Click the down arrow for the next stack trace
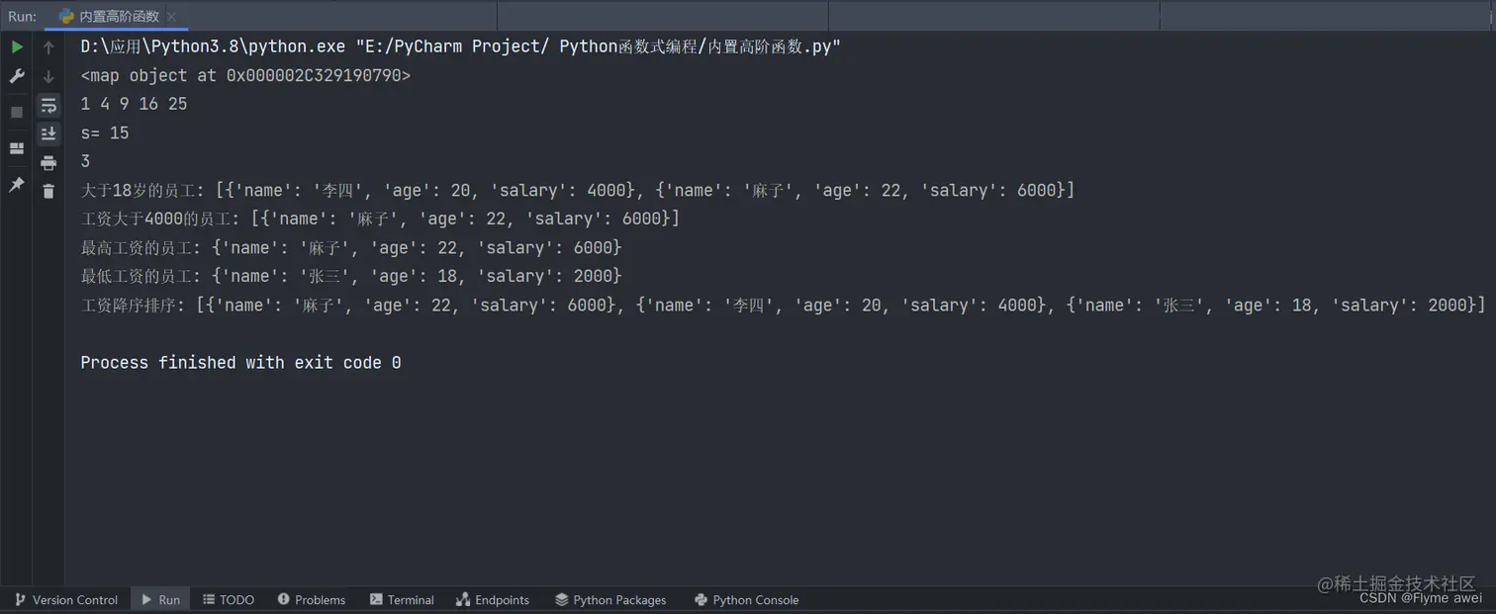The height and width of the screenshot is (614, 1496). tap(48, 76)
